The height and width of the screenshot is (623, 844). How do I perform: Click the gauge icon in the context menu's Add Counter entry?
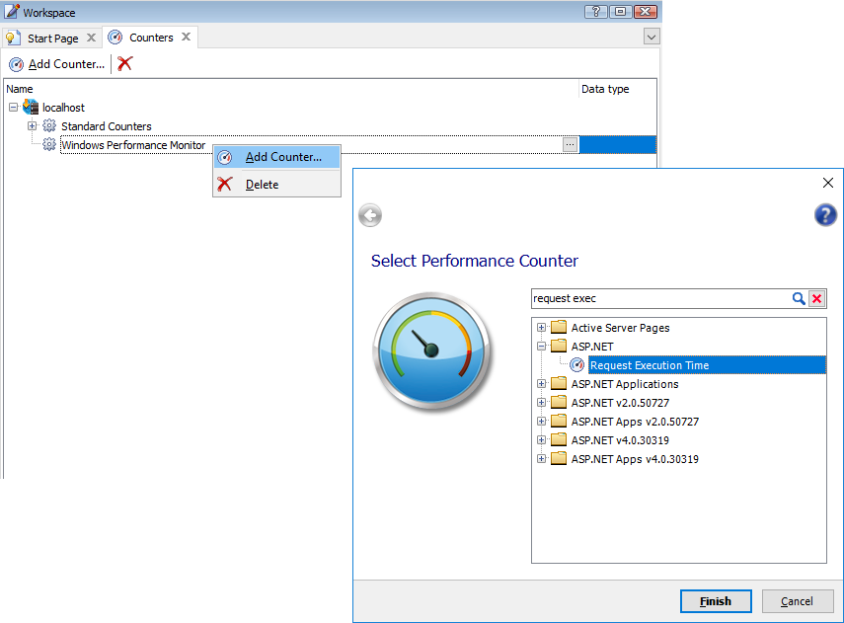pos(225,157)
